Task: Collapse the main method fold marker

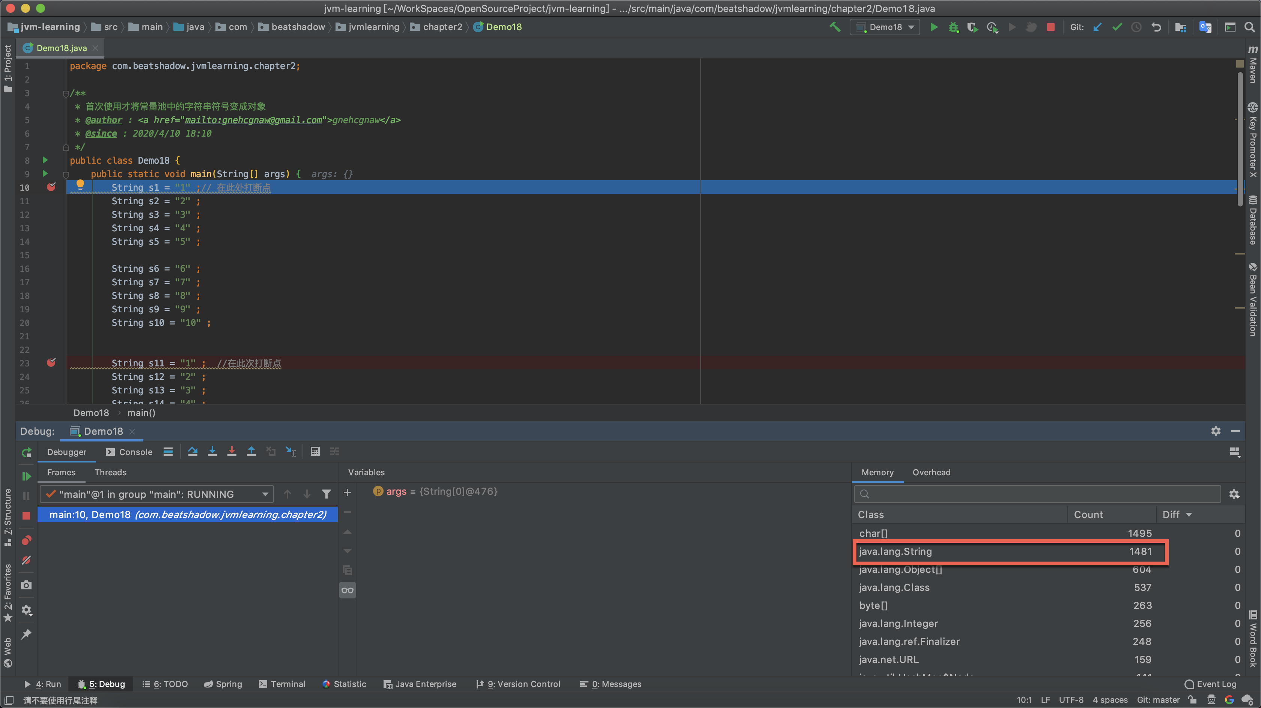Action: click(x=66, y=174)
